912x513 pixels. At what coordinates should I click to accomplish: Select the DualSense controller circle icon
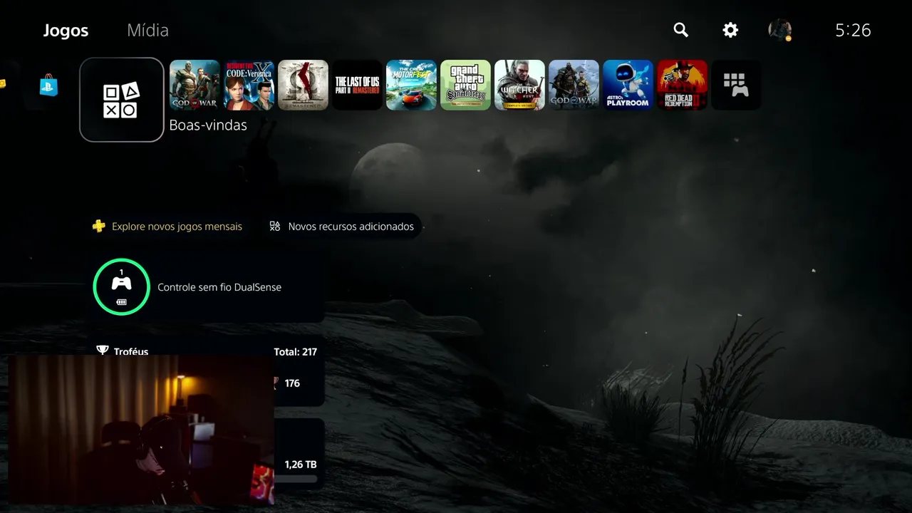pos(121,286)
